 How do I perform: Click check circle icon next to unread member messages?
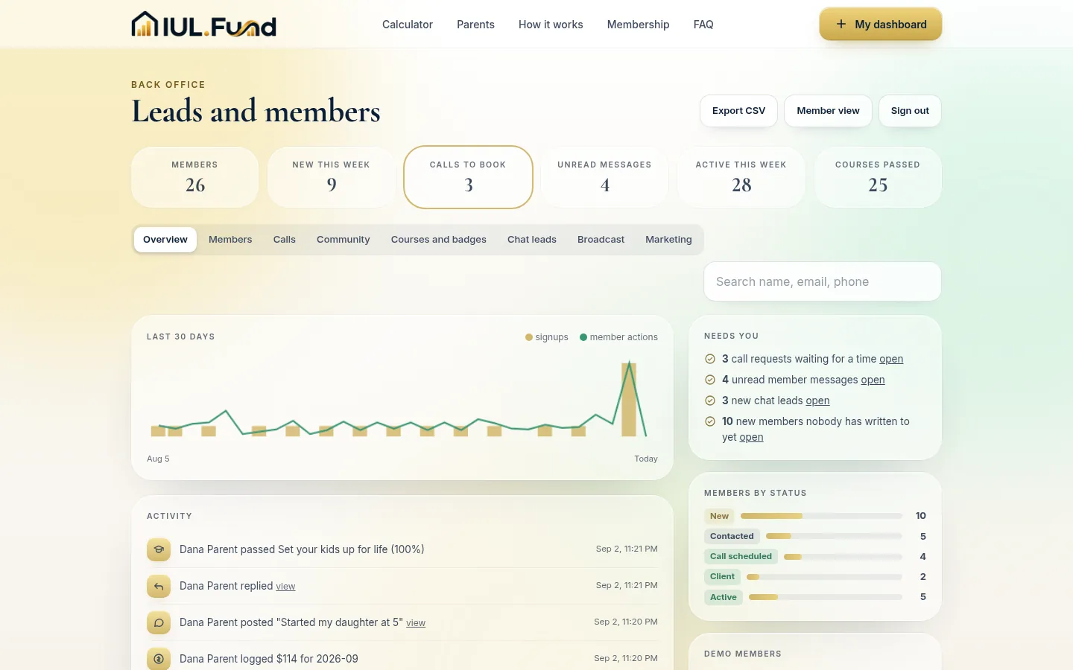click(710, 380)
